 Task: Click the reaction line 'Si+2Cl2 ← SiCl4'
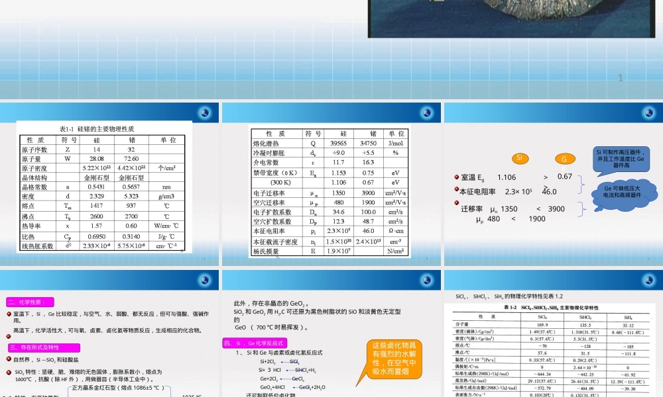pos(280,361)
